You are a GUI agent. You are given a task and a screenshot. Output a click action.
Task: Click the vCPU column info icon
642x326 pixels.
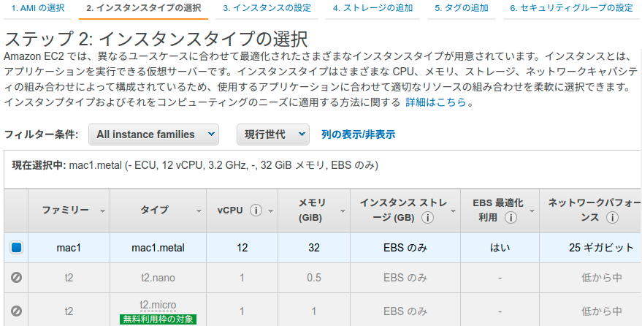click(256, 211)
